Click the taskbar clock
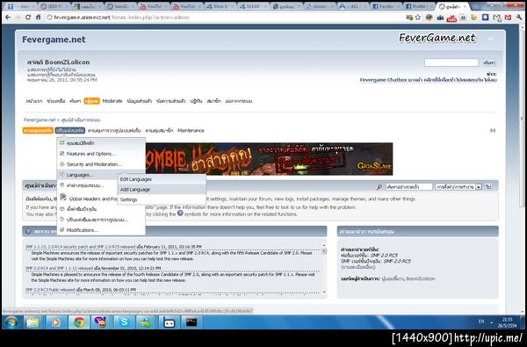Image resolution: width=527 pixels, height=347 pixels. coord(508,322)
